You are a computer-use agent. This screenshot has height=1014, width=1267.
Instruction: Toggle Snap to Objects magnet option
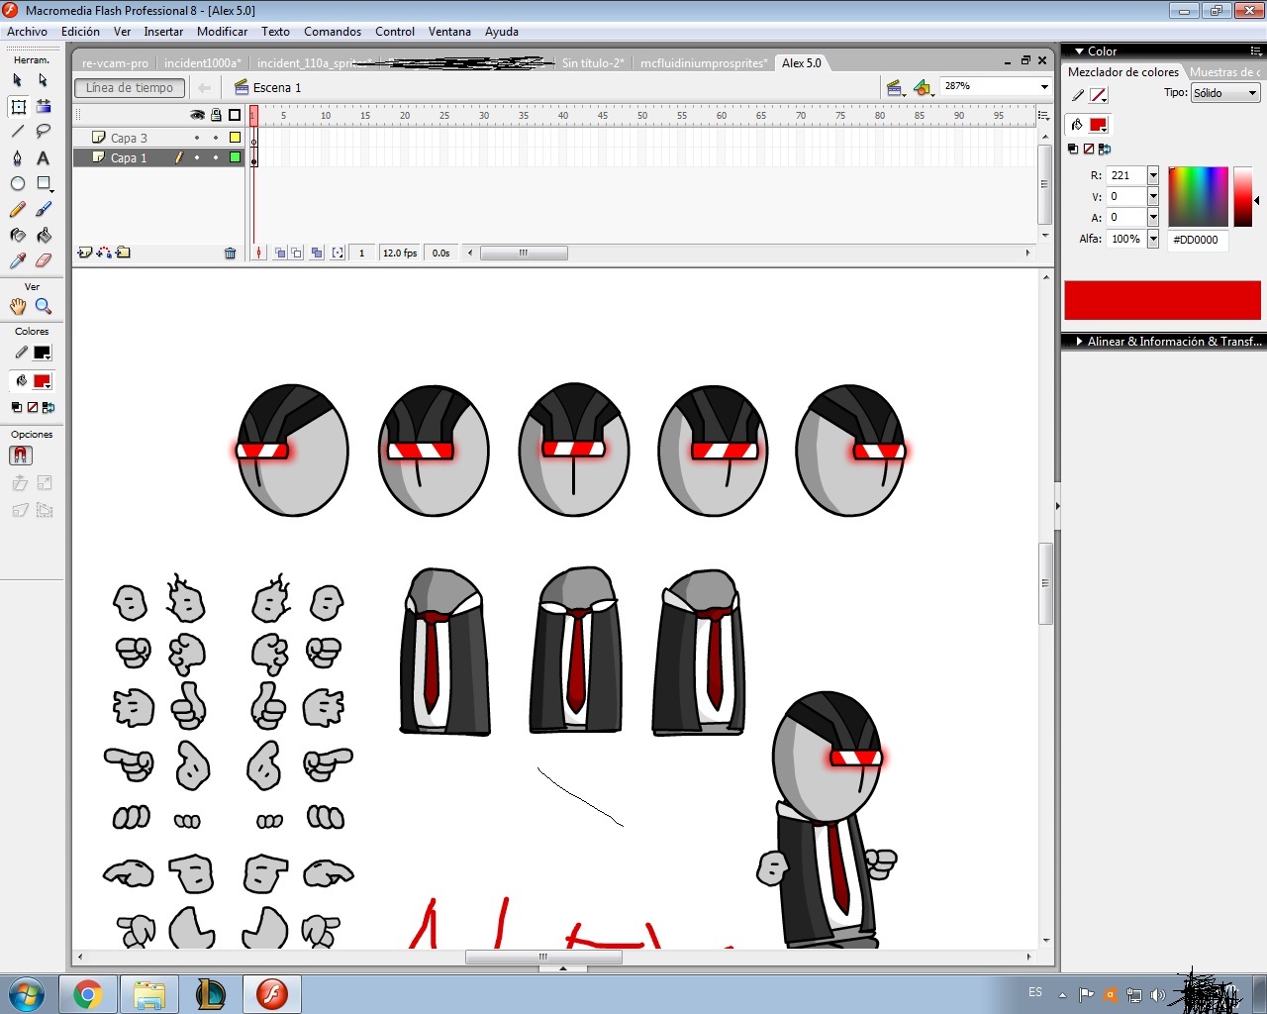[20, 456]
